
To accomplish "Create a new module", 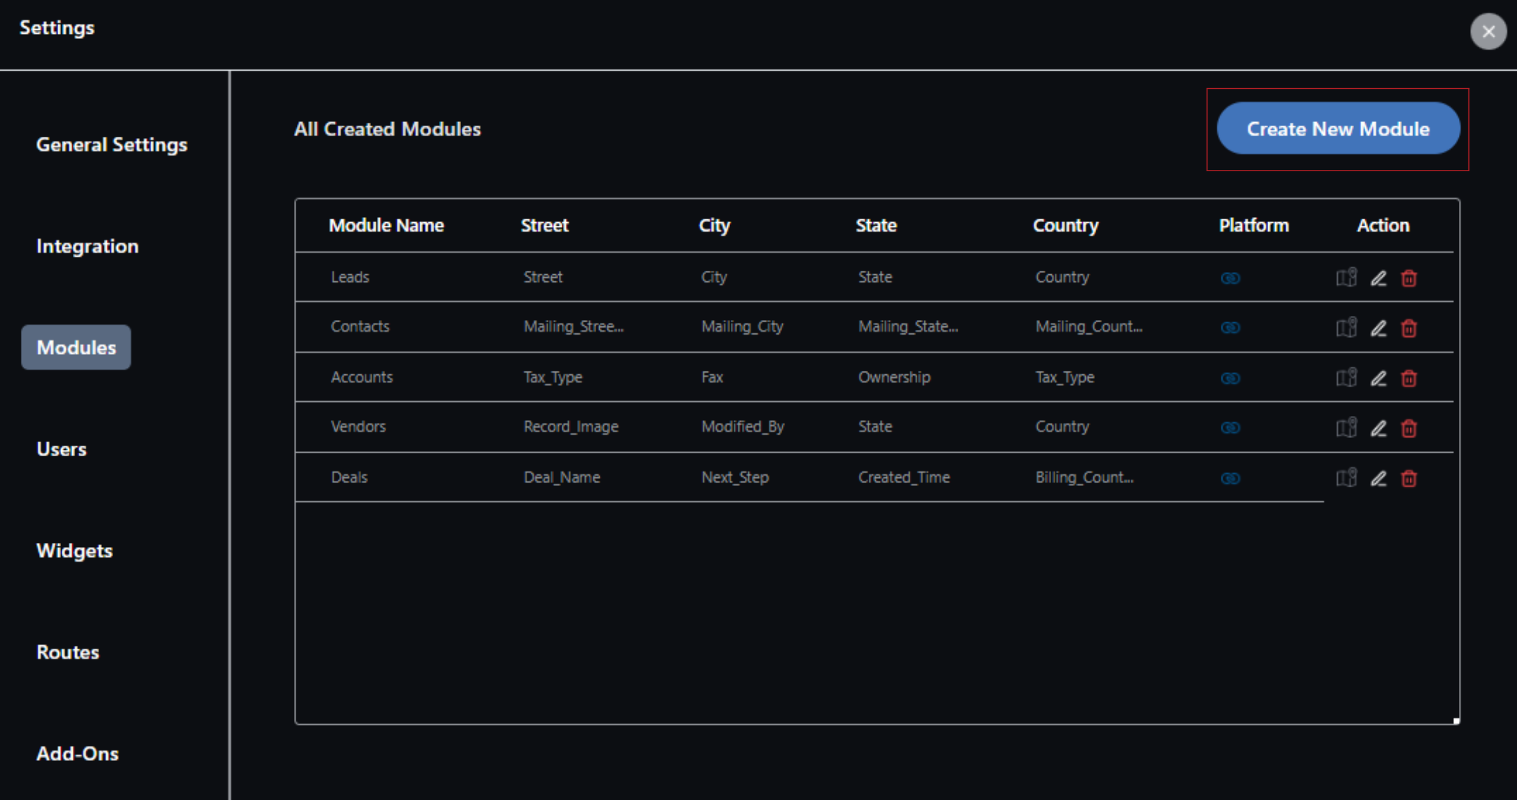I will [x=1337, y=129].
